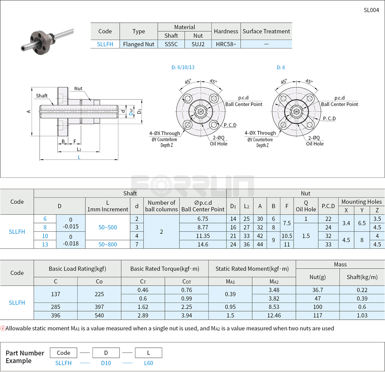This screenshot has width=385, height=372.
Task: Click the 8.77 ball center point value
Action: [203, 227]
